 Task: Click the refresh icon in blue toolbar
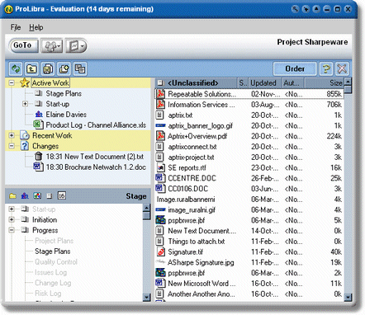coord(16,68)
